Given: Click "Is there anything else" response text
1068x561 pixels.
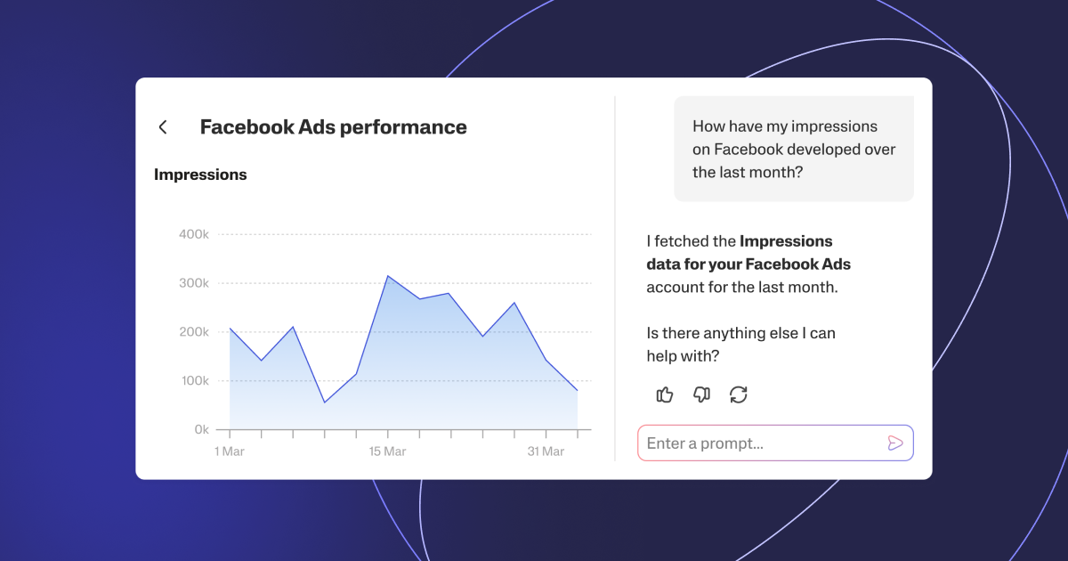Looking at the screenshot, I should 740,333.
